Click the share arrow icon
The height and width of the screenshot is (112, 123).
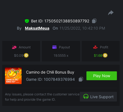coord(111,13)
